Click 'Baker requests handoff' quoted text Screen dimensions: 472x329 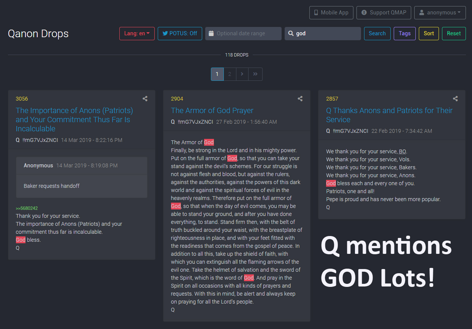pos(52,186)
